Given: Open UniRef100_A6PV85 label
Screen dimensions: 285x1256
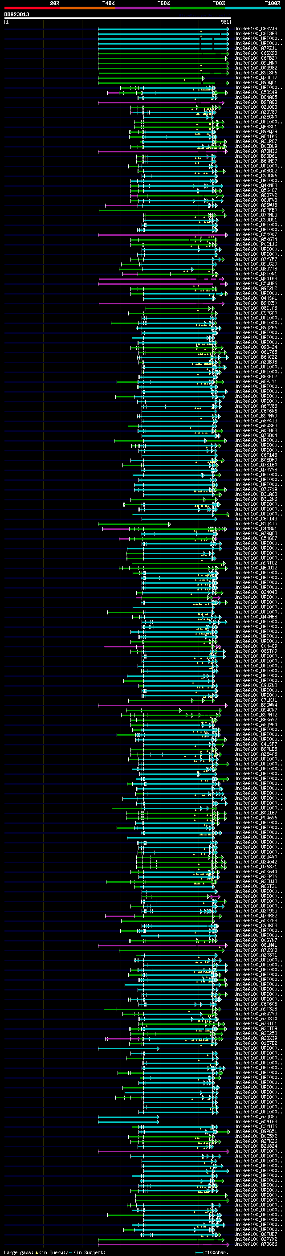Looking at the screenshot, I should coord(256,405).
